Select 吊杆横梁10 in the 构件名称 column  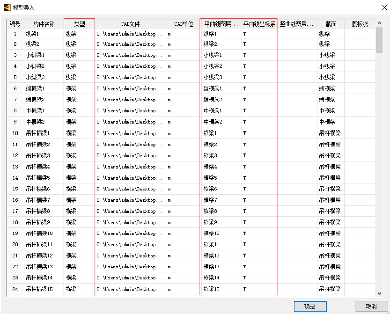(x=39, y=233)
